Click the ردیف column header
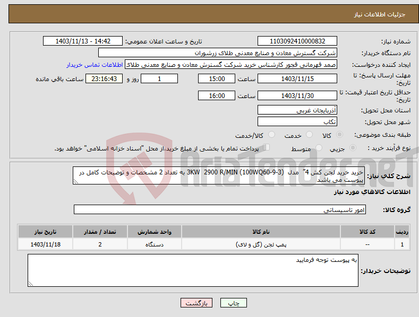Viewport: 419px width, 317px height. (402, 232)
